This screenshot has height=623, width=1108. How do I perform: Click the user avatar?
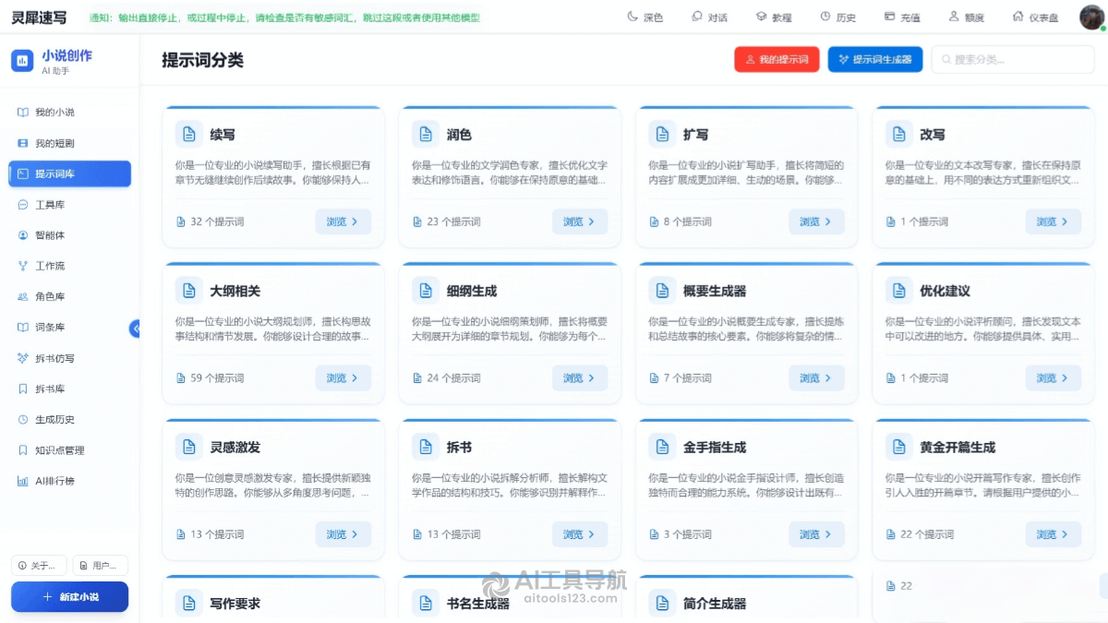click(x=1091, y=18)
